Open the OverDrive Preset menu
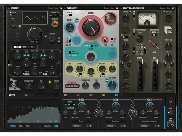This screenshot has width=182, height=136. tap(106, 8)
